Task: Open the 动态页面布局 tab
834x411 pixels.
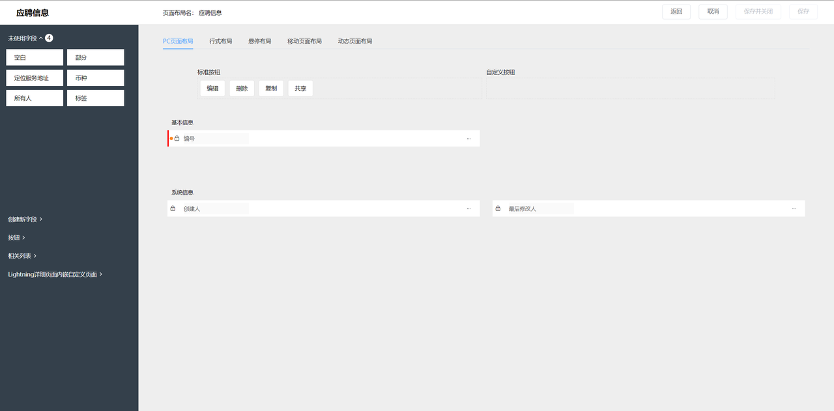Action: [x=354, y=41]
